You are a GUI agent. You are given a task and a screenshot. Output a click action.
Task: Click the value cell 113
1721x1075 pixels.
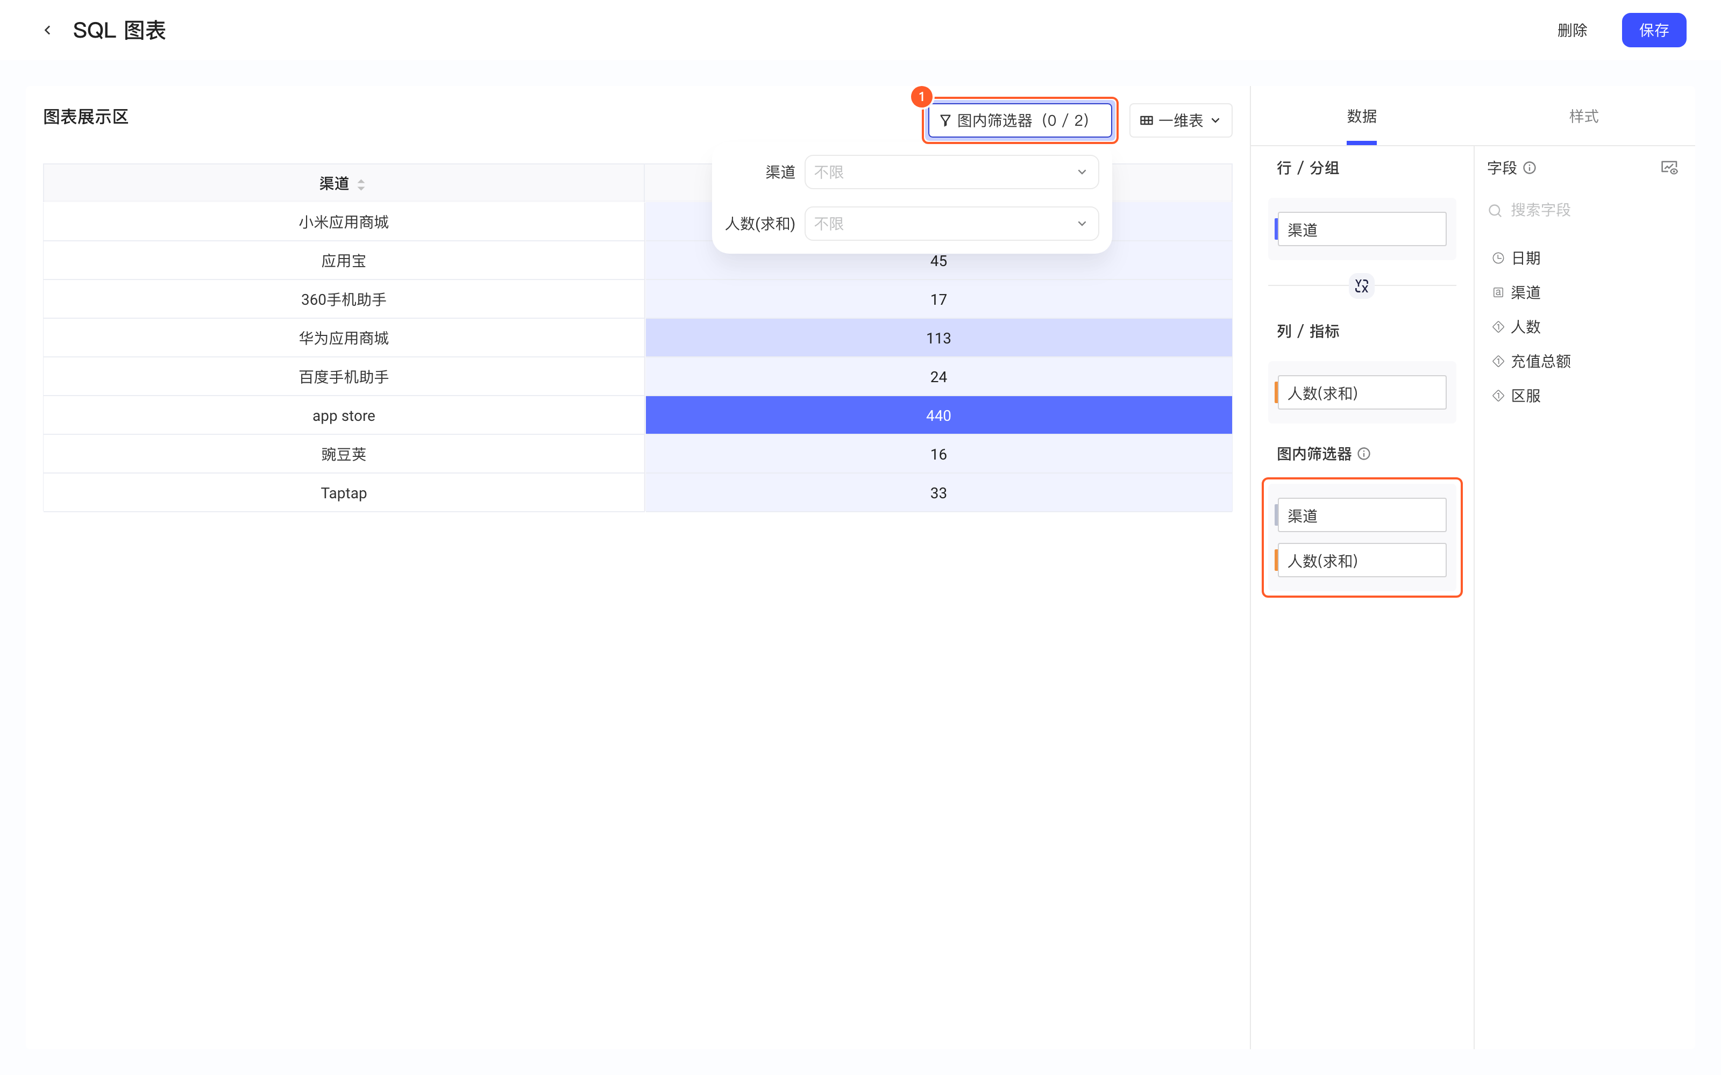938,339
